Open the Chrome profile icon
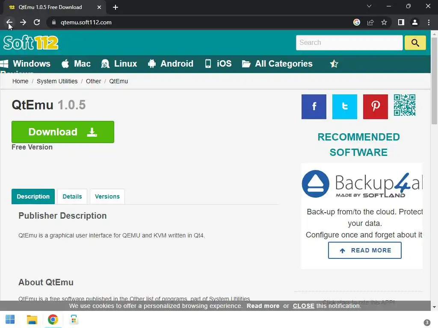The width and height of the screenshot is (438, 328). coord(415,22)
